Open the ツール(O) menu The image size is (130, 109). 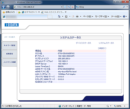click(x=116, y=16)
